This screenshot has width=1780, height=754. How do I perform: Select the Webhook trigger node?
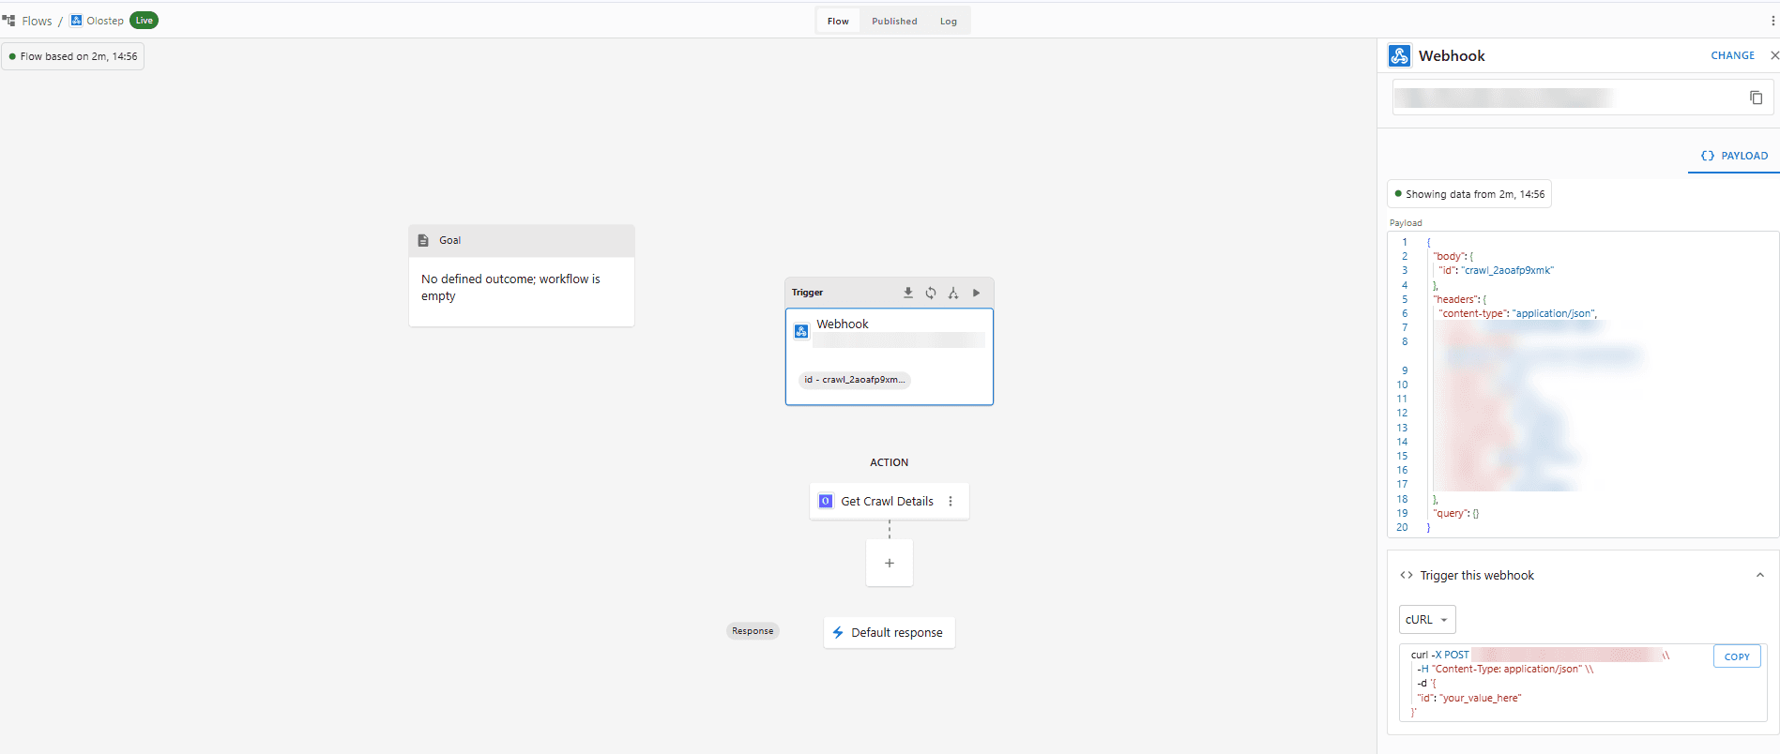click(x=890, y=356)
